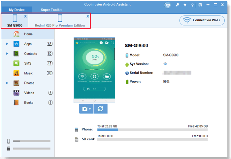Close the SM-G9600 device tab

click(x=25, y=16)
